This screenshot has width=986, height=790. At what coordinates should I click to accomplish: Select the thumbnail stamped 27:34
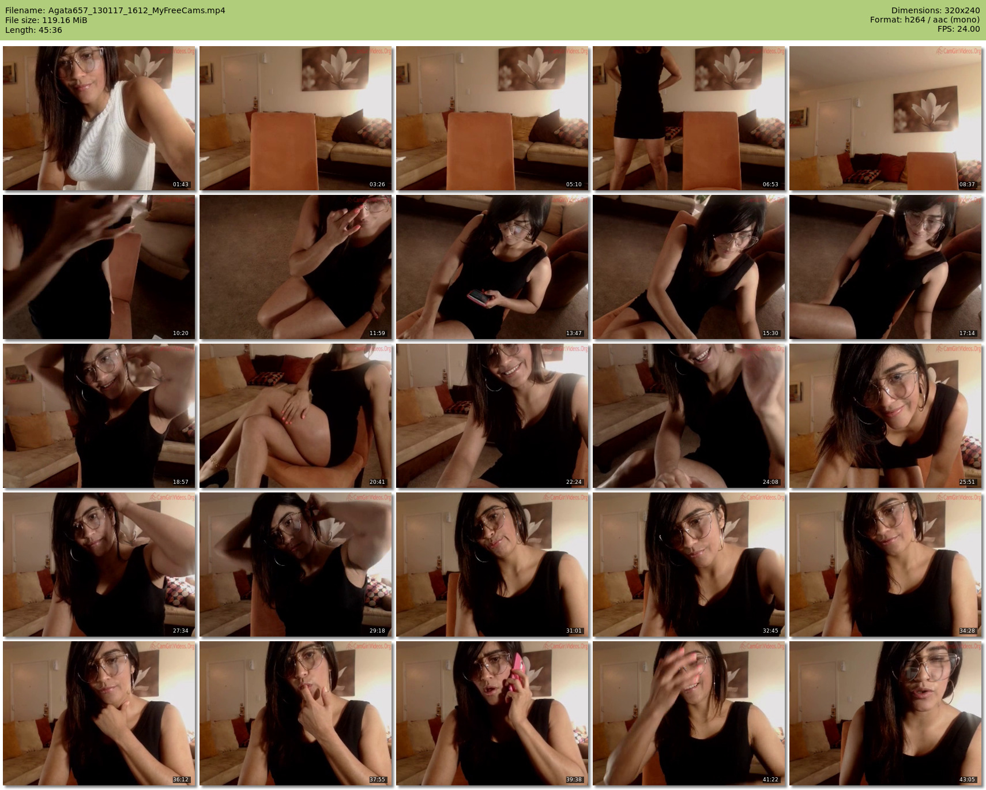coord(99,565)
